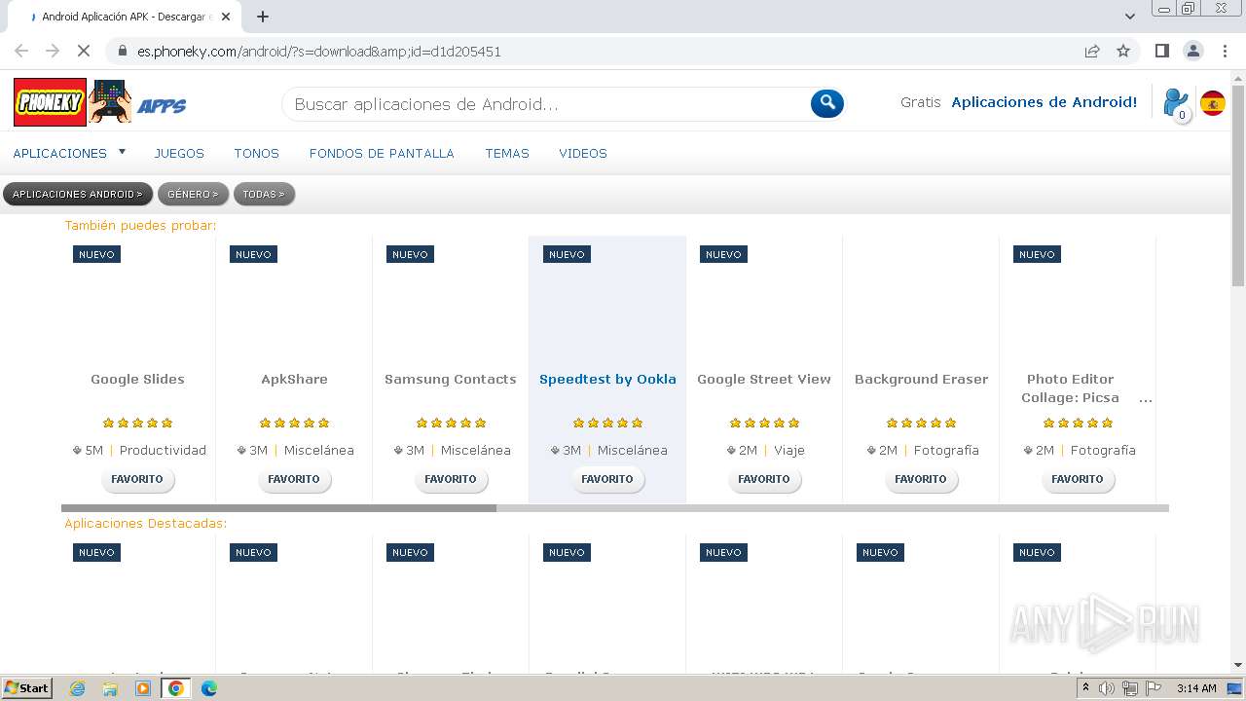
Task: Favorite the Google Slides app
Action: point(137,479)
